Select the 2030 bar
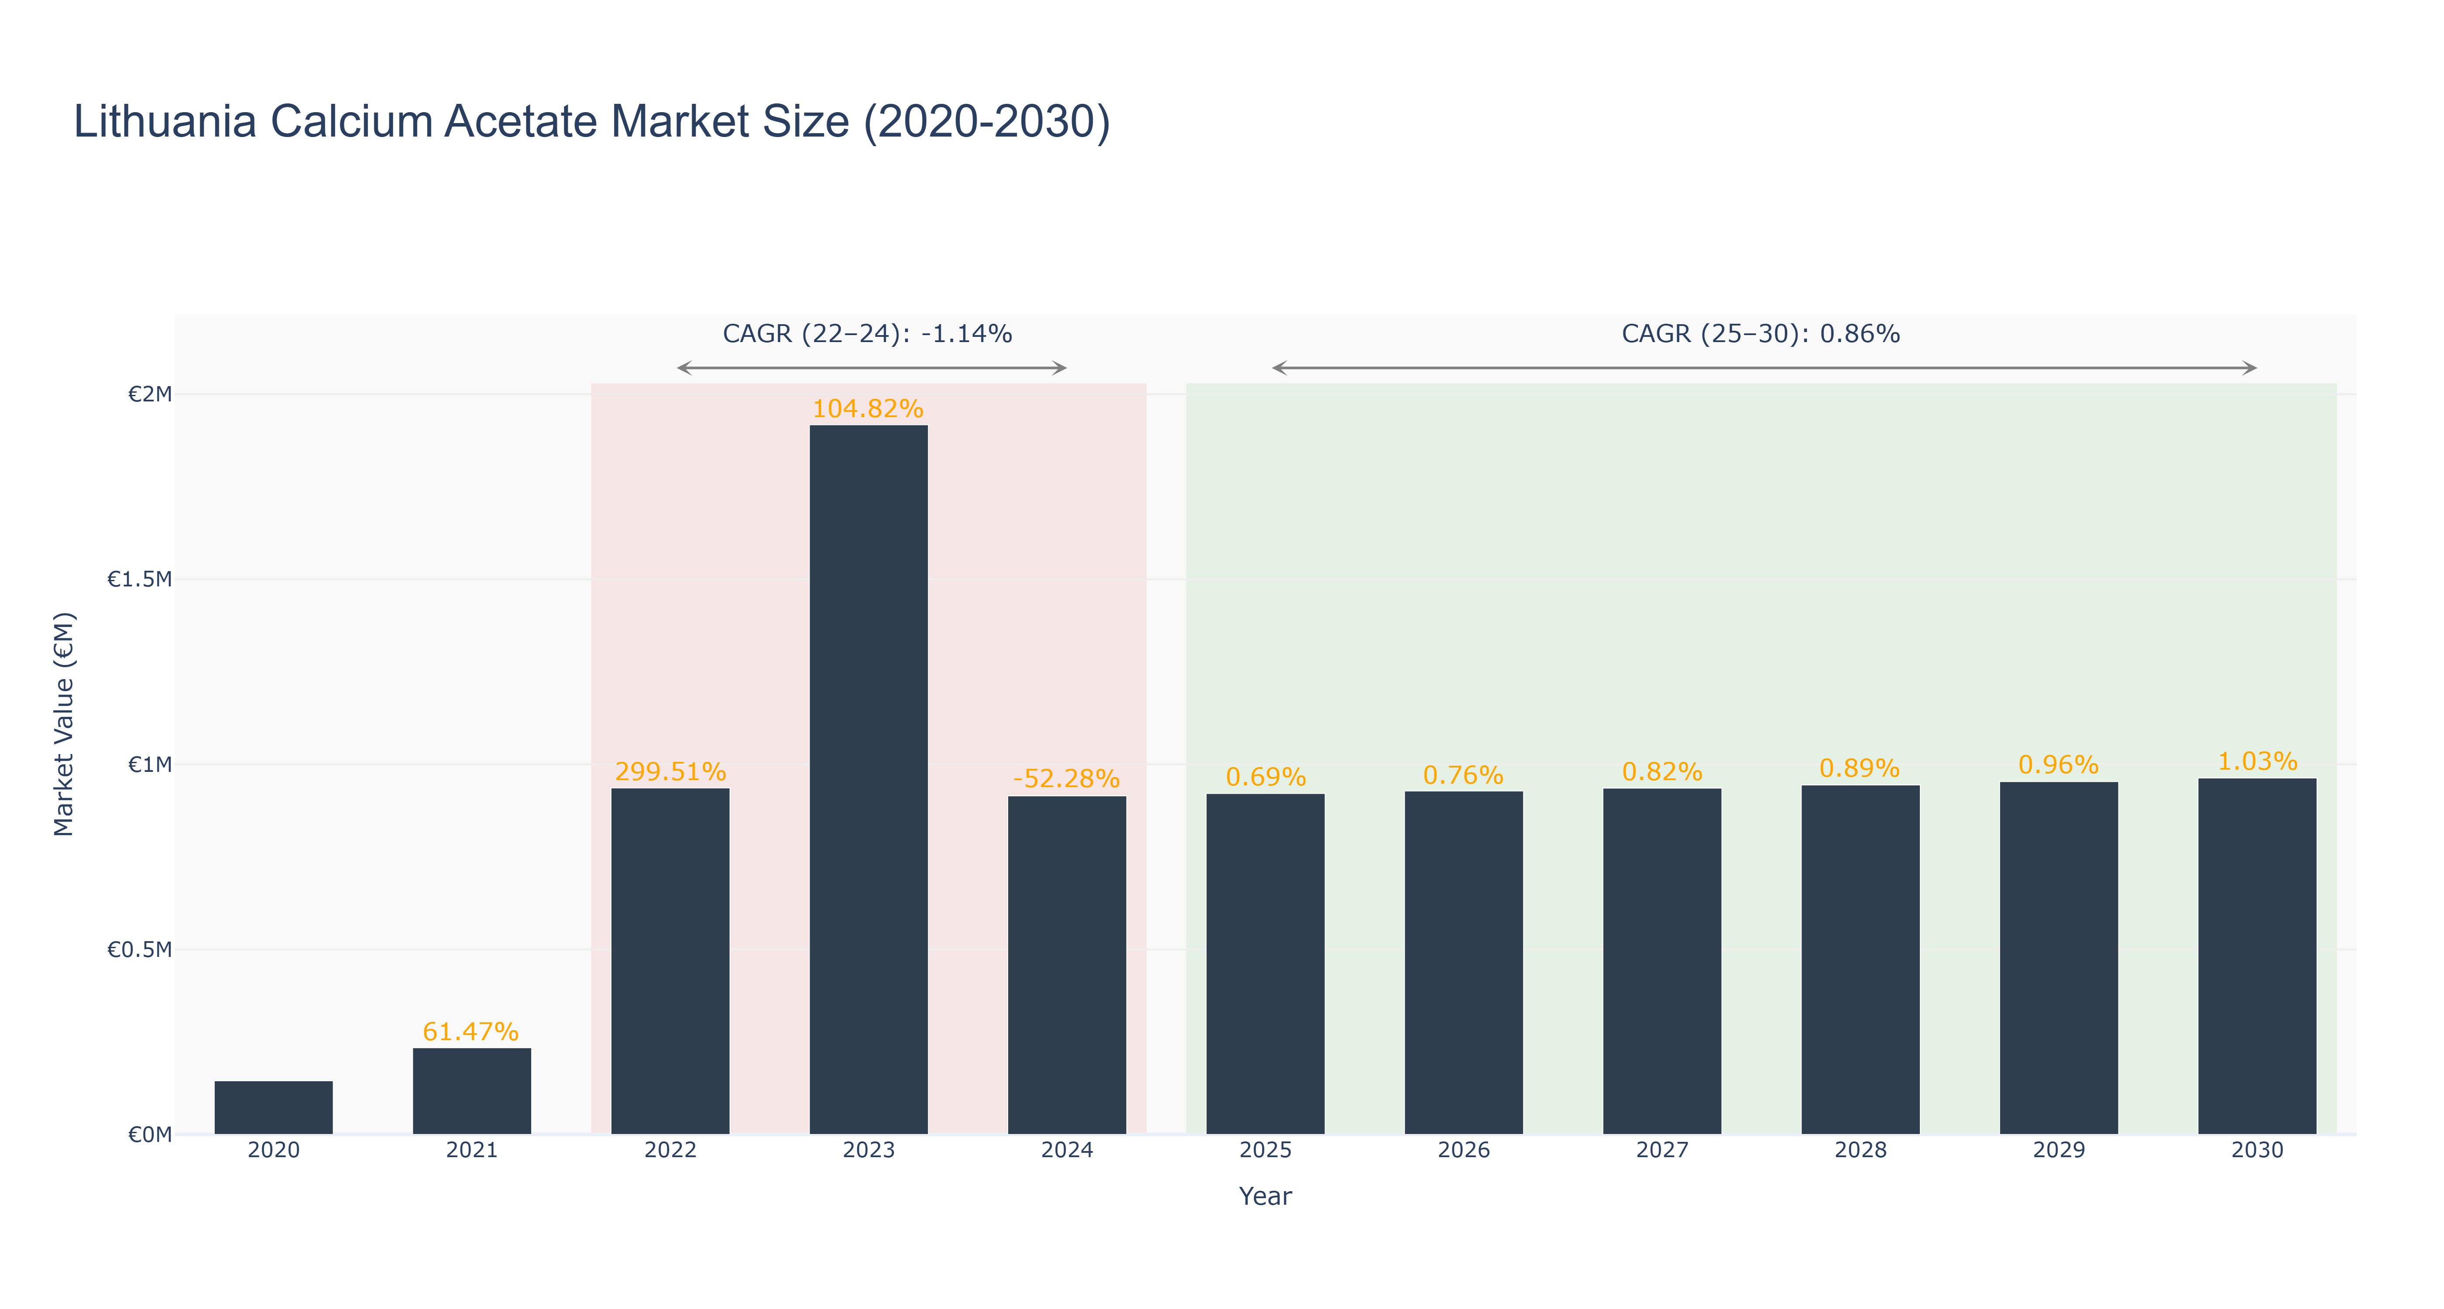This screenshot has height=1309, width=2444. 2256,956
